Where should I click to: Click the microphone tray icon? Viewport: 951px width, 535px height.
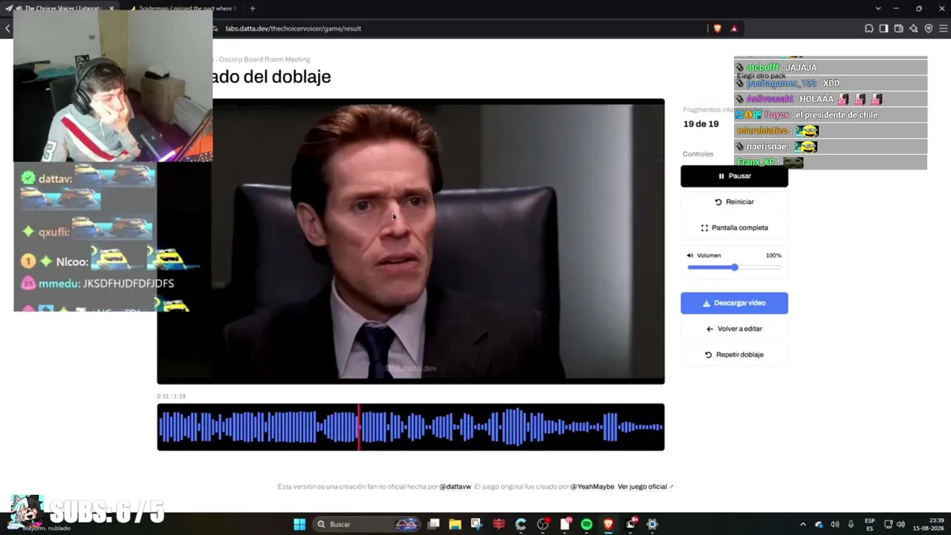[x=851, y=525]
